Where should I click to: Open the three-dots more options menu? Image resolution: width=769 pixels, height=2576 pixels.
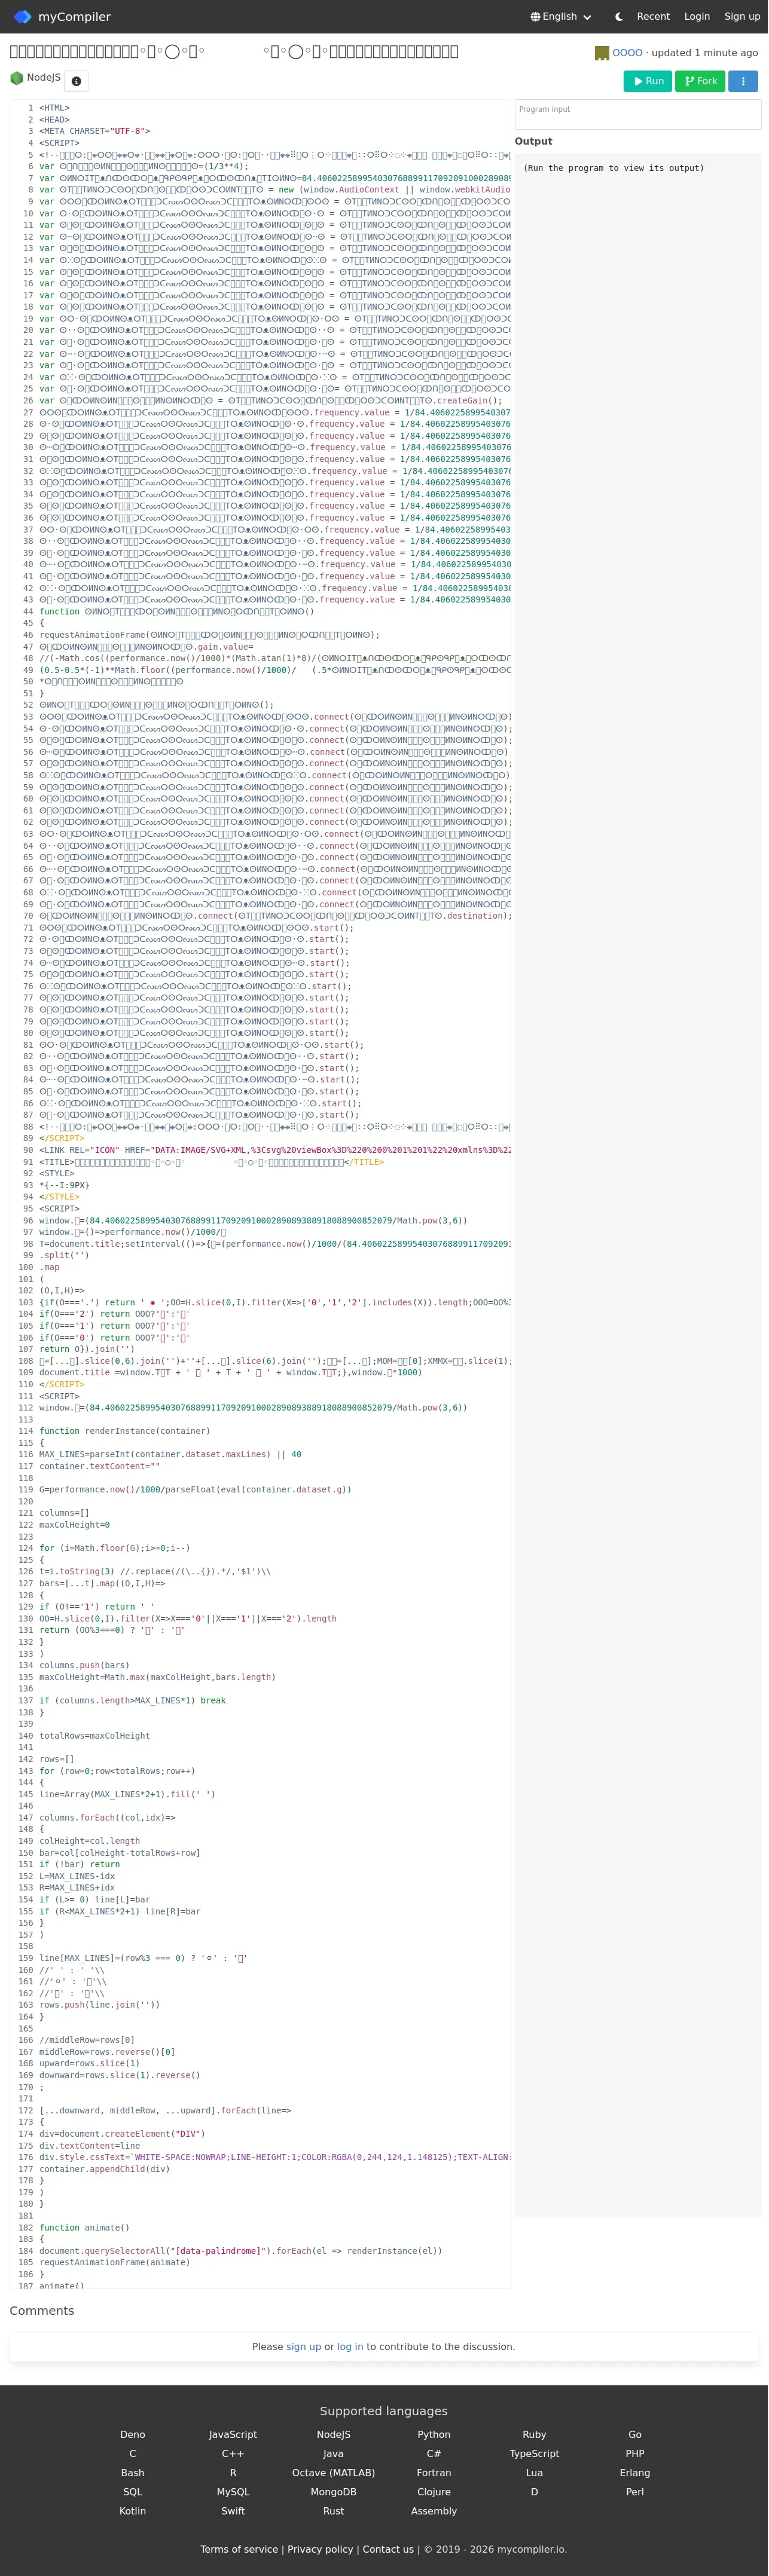click(x=743, y=81)
